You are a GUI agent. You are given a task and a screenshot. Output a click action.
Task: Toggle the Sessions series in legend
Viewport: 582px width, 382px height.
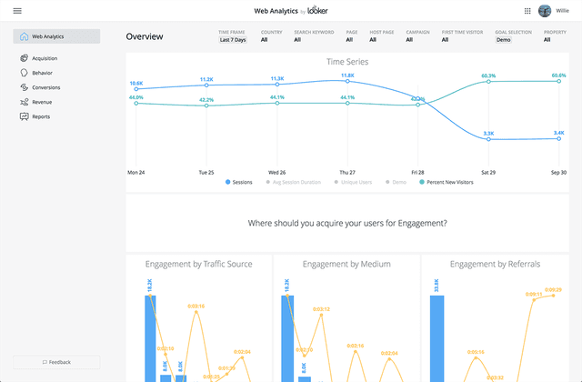(x=238, y=182)
